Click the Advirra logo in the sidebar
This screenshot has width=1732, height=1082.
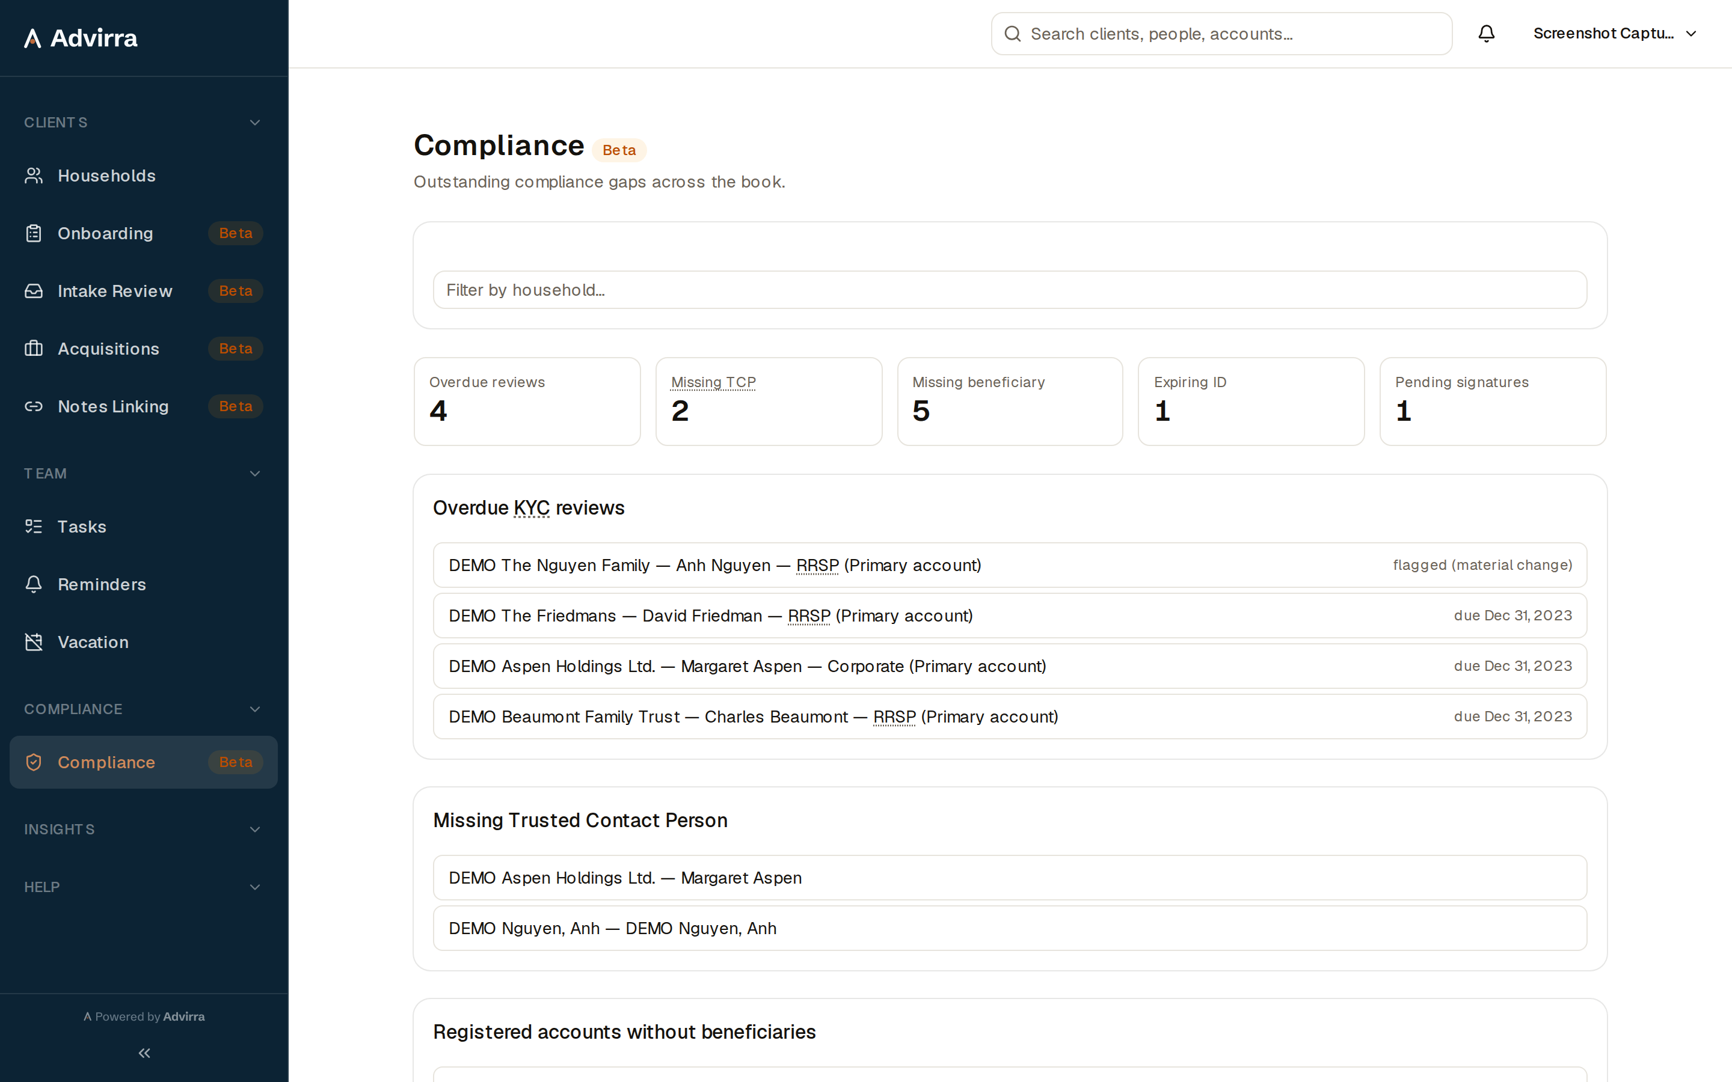tap(80, 38)
